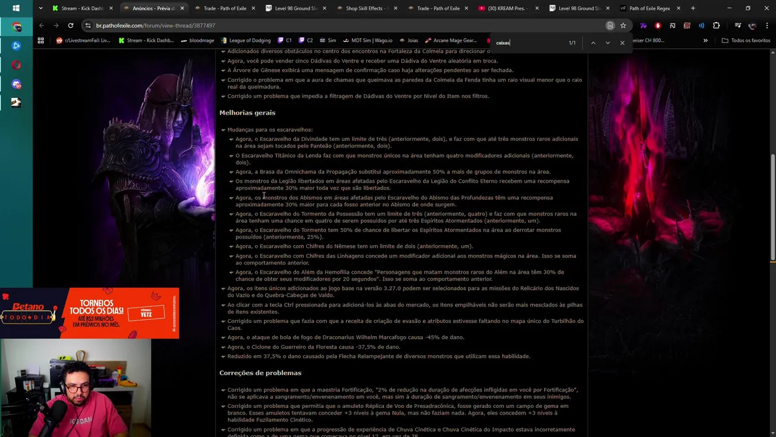Click the Draconarius Wilhelm Marcafogo line
This screenshot has width=776, height=437.
[346, 337]
